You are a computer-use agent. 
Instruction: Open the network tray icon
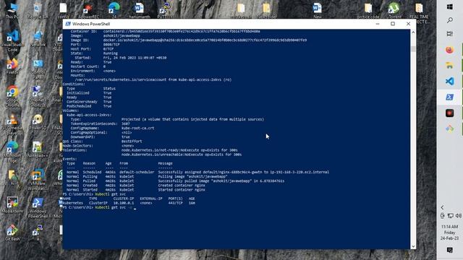pyautogui.click(x=450, y=216)
